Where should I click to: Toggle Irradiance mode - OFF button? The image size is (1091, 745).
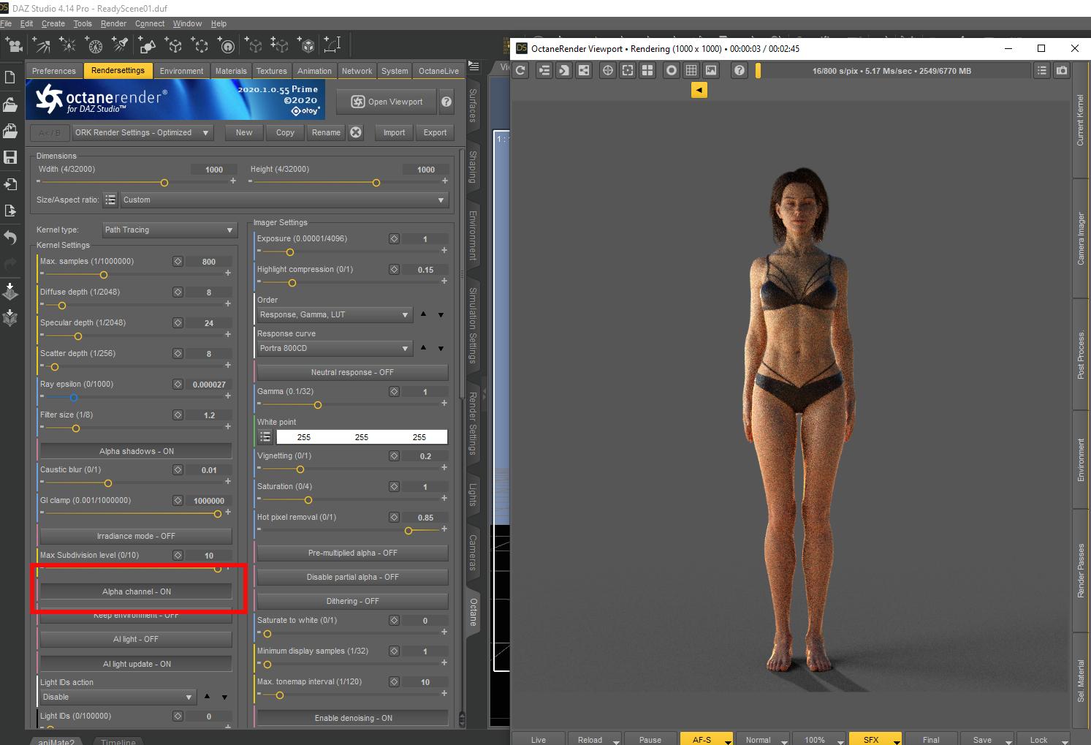point(136,536)
